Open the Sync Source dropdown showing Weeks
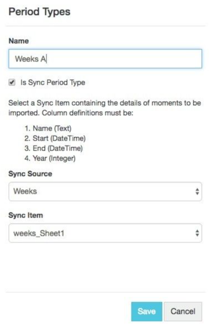 tap(105, 192)
